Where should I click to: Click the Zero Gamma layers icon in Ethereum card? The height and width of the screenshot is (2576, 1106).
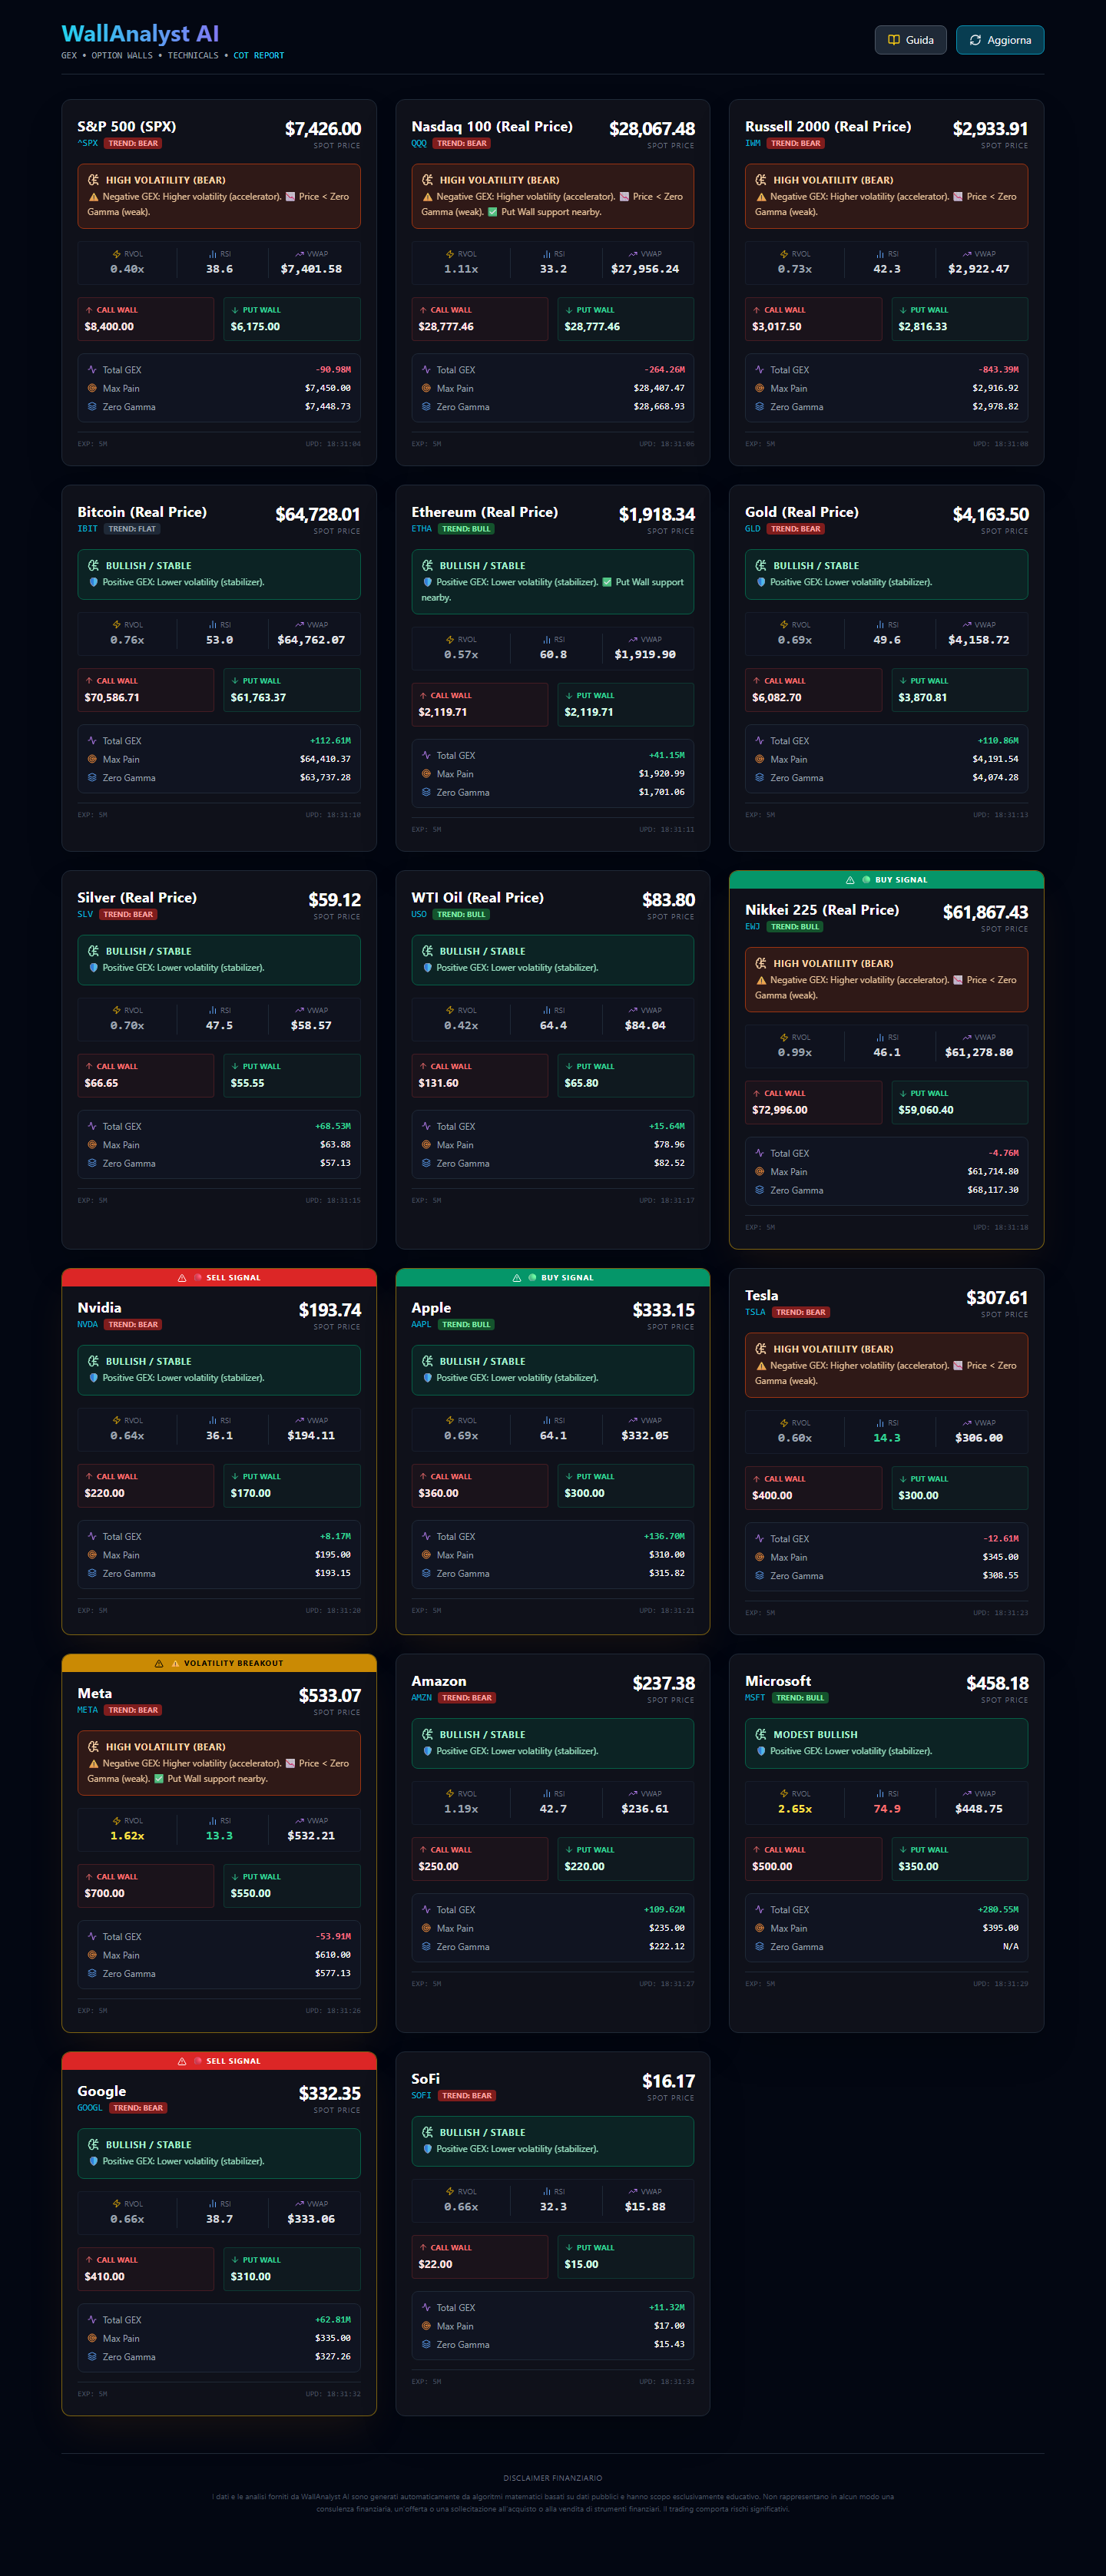426,792
